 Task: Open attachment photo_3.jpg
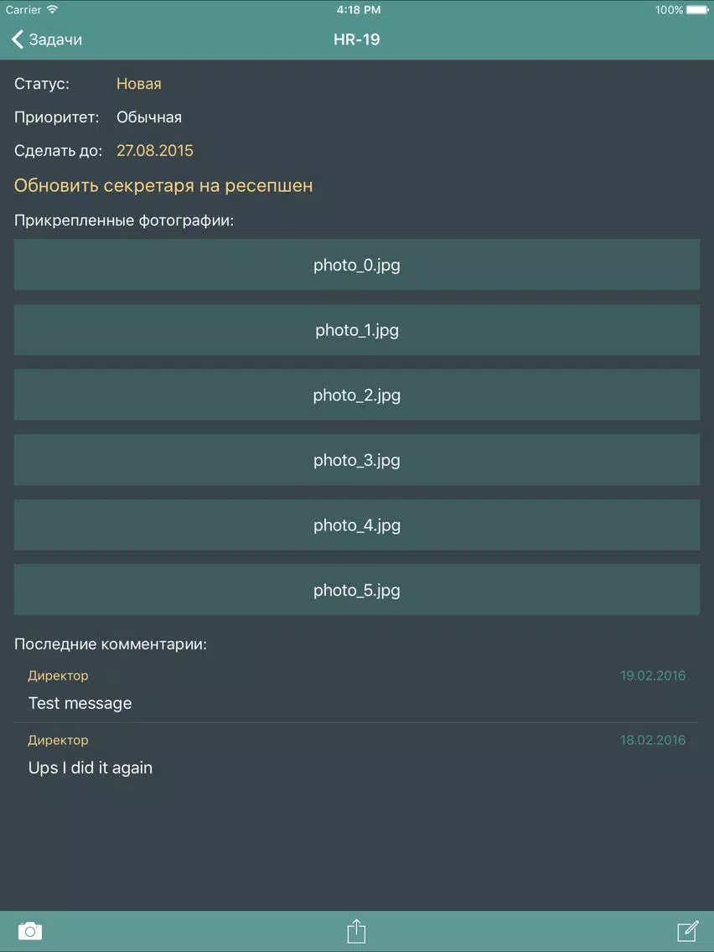356,459
